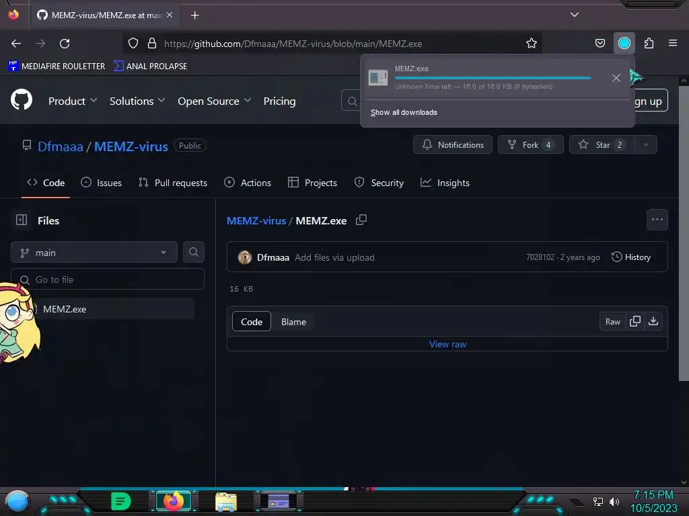The image size is (689, 516).
Task: Open the network tray icon
Action: click(x=597, y=501)
